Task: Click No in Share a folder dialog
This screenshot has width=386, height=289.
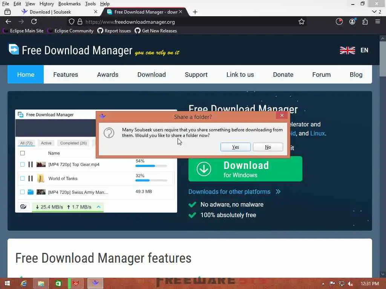Action: [x=268, y=147]
